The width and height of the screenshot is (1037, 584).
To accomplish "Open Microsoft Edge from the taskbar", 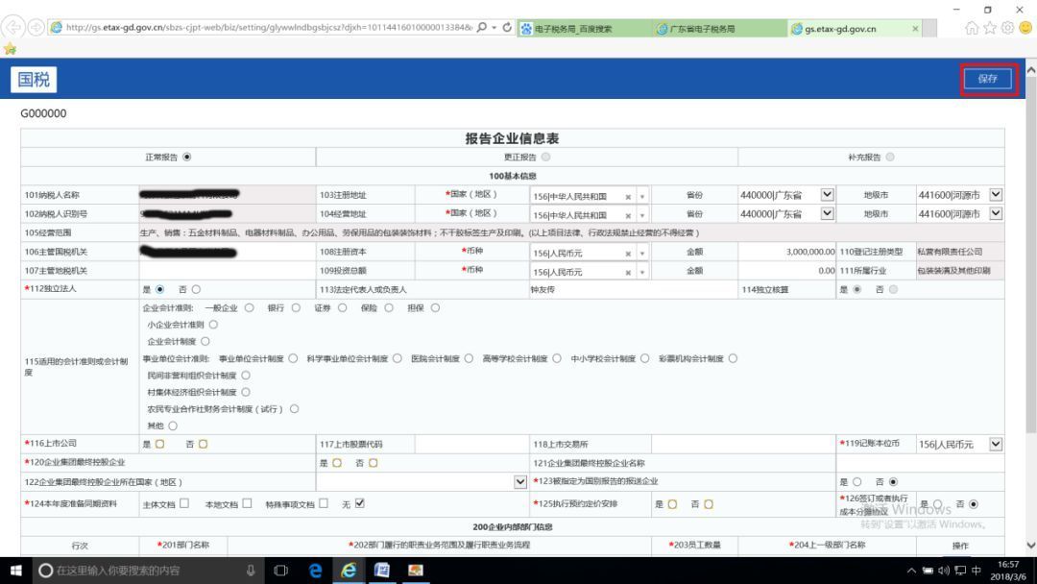I will [315, 571].
